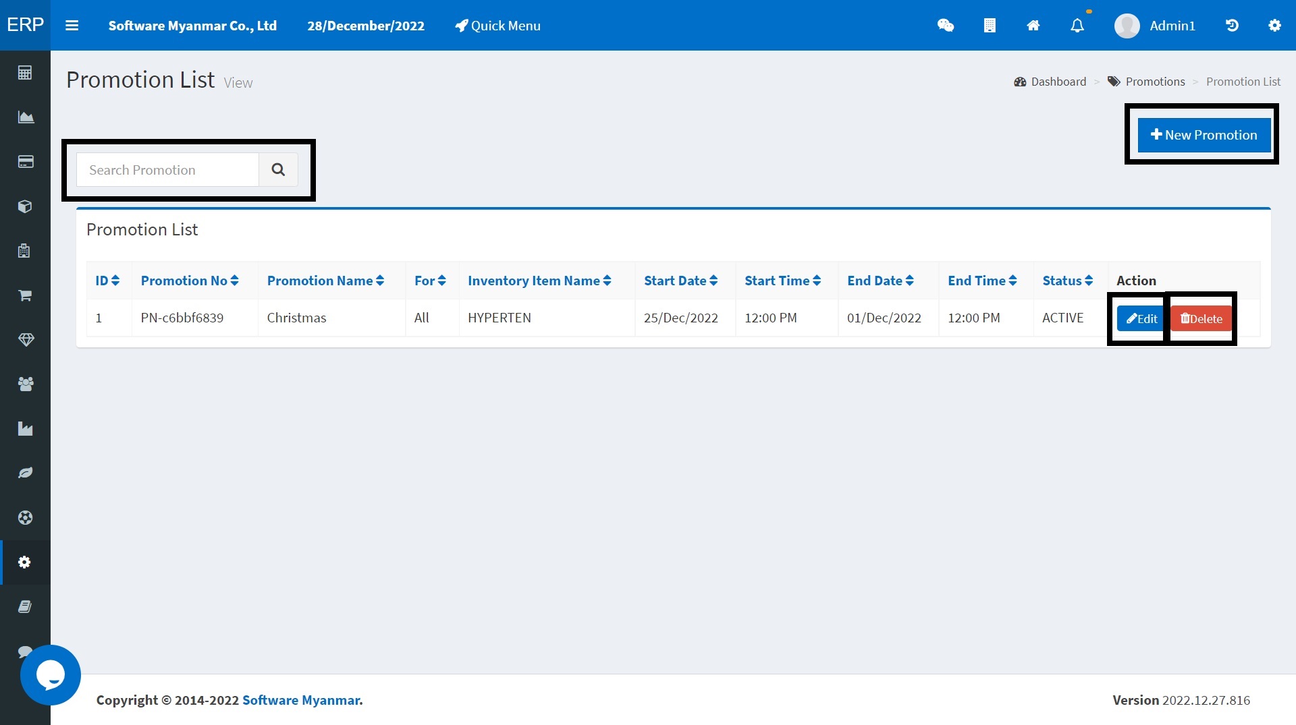Open the chat messages icon in header

[946, 26]
